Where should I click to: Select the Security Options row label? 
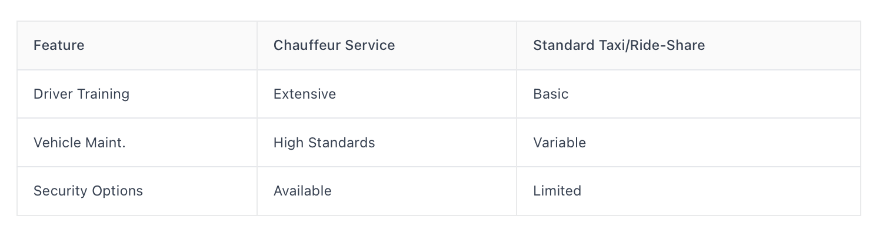tap(88, 191)
